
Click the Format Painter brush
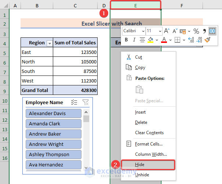[x=207, y=40]
